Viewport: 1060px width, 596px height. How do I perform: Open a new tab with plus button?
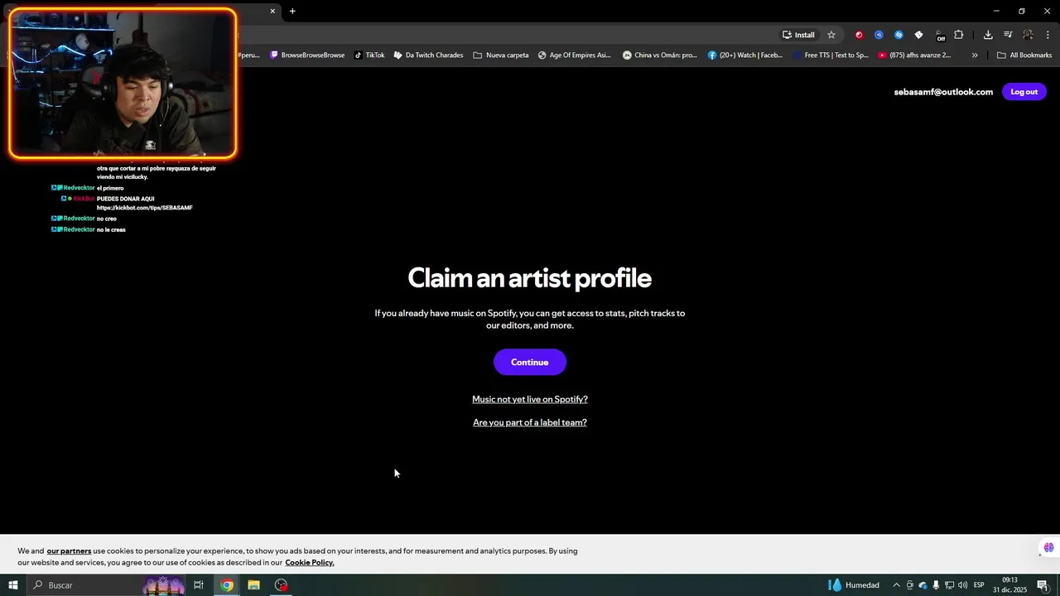click(292, 11)
